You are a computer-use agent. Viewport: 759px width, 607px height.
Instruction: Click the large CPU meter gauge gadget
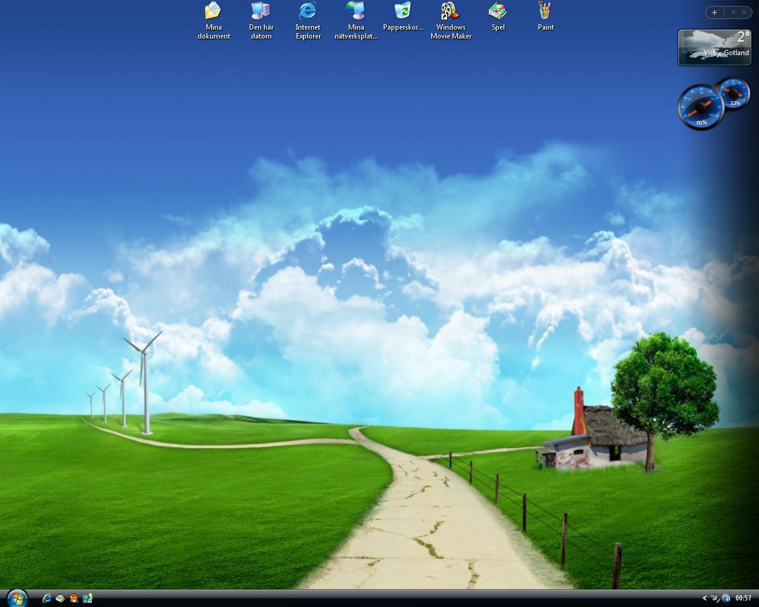[701, 107]
